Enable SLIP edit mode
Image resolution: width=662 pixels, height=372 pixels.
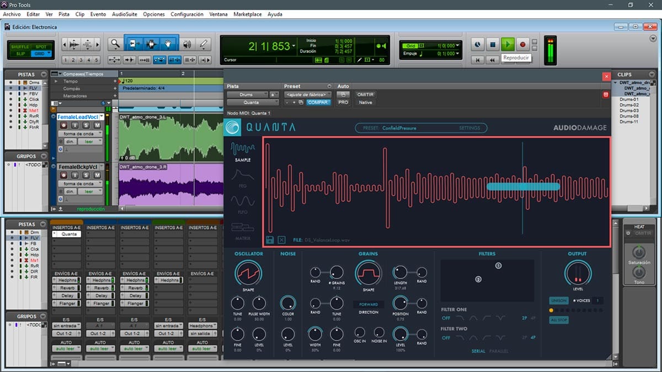(20, 53)
